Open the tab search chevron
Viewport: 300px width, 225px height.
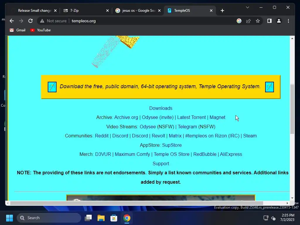[x=247, y=7]
